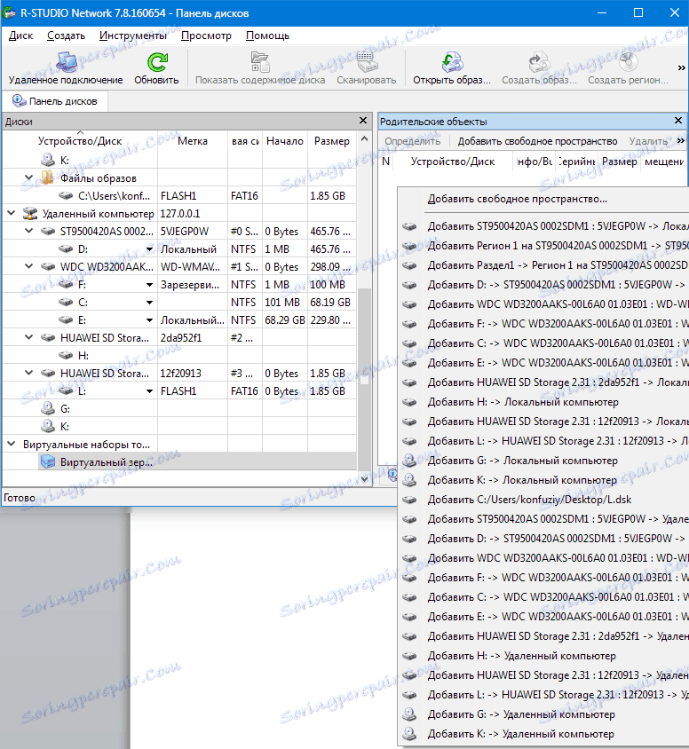Viewport: 689px width, 749px height.
Task: Click the Disk Panel tab icon
Action: (x=19, y=101)
